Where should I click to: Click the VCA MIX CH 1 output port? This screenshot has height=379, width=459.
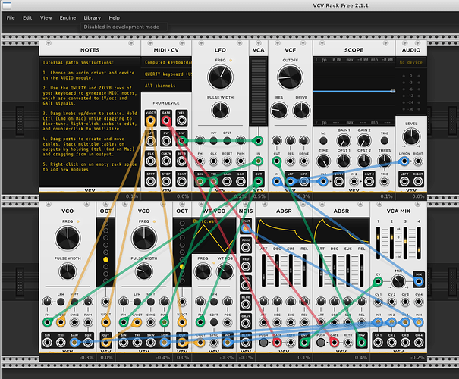click(x=378, y=342)
